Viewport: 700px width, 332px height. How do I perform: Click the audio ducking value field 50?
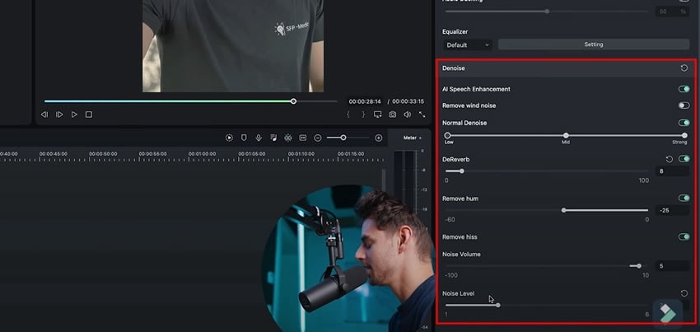tap(672, 12)
